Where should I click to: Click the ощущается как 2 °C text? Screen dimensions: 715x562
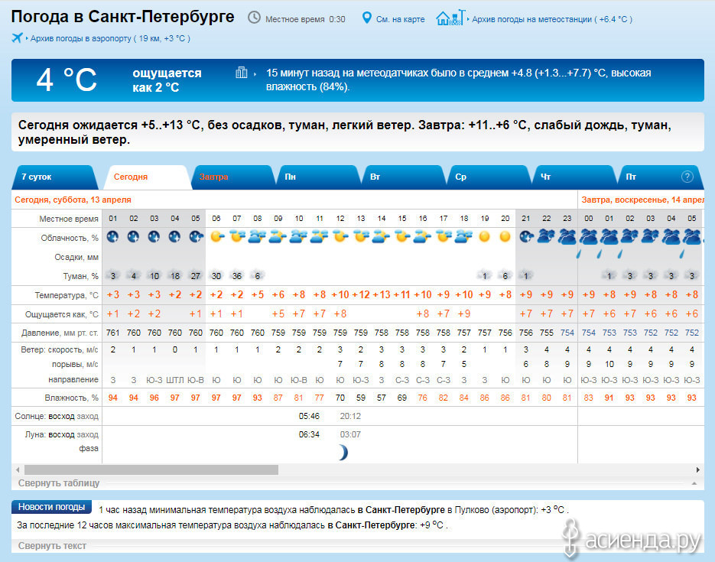tap(167, 80)
